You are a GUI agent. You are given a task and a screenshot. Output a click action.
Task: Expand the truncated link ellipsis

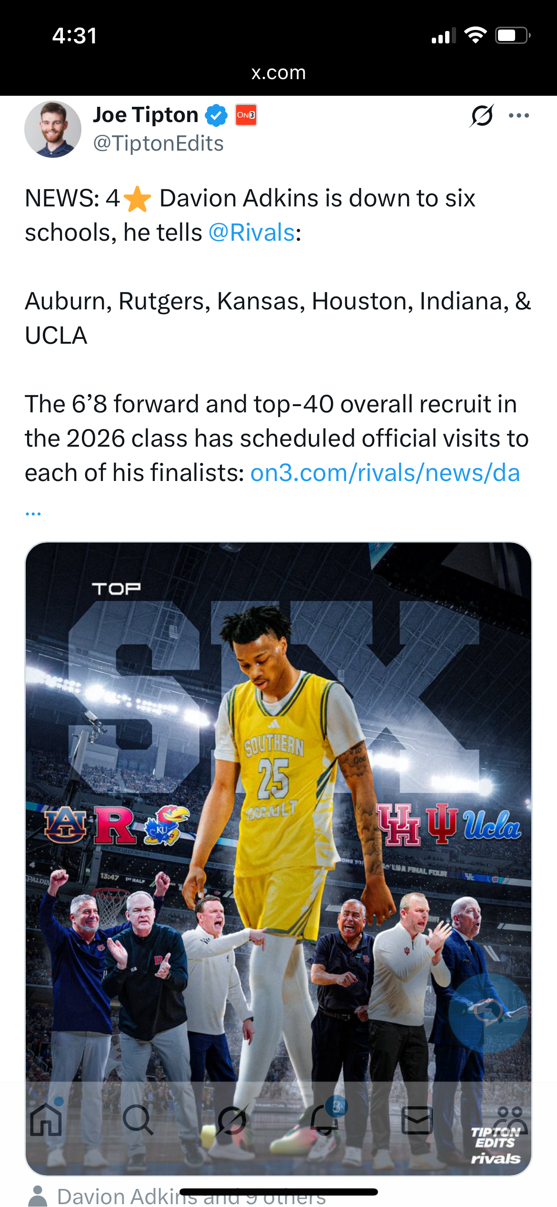click(x=33, y=513)
